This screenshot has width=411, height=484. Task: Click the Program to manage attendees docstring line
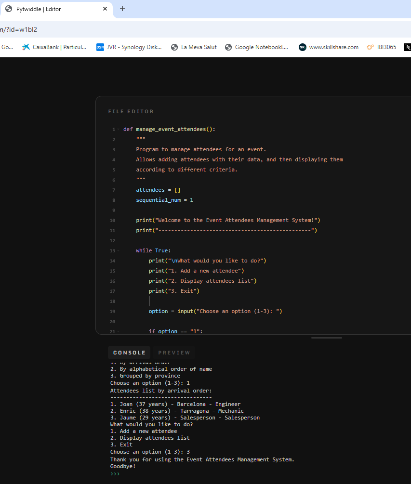[201, 149]
